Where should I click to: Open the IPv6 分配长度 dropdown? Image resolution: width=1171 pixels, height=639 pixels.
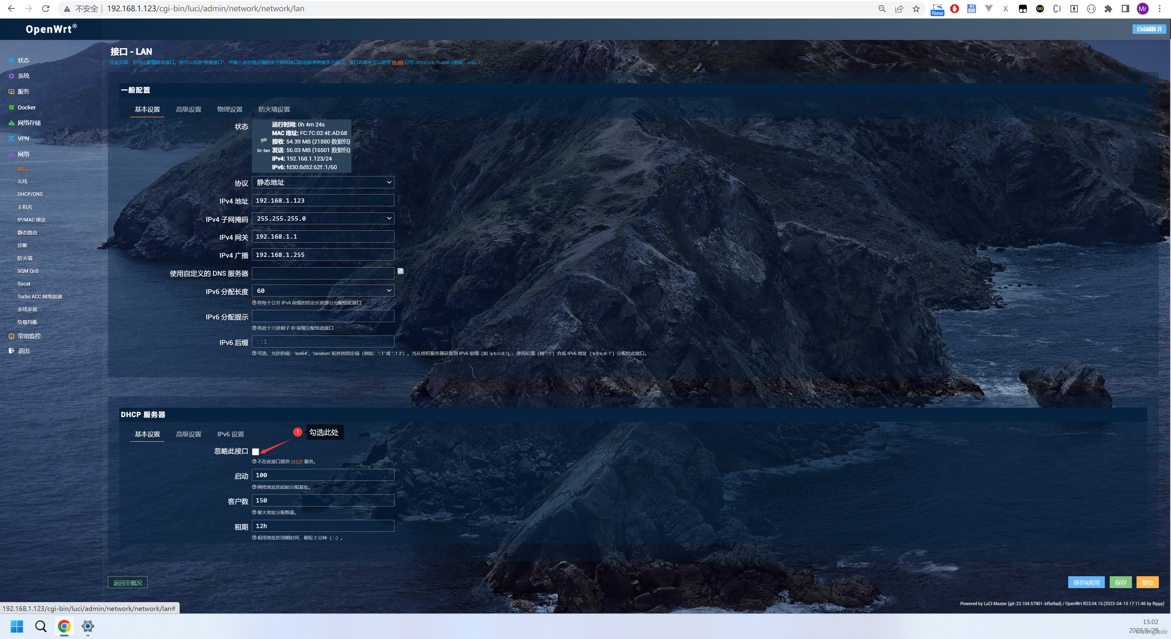(x=323, y=291)
